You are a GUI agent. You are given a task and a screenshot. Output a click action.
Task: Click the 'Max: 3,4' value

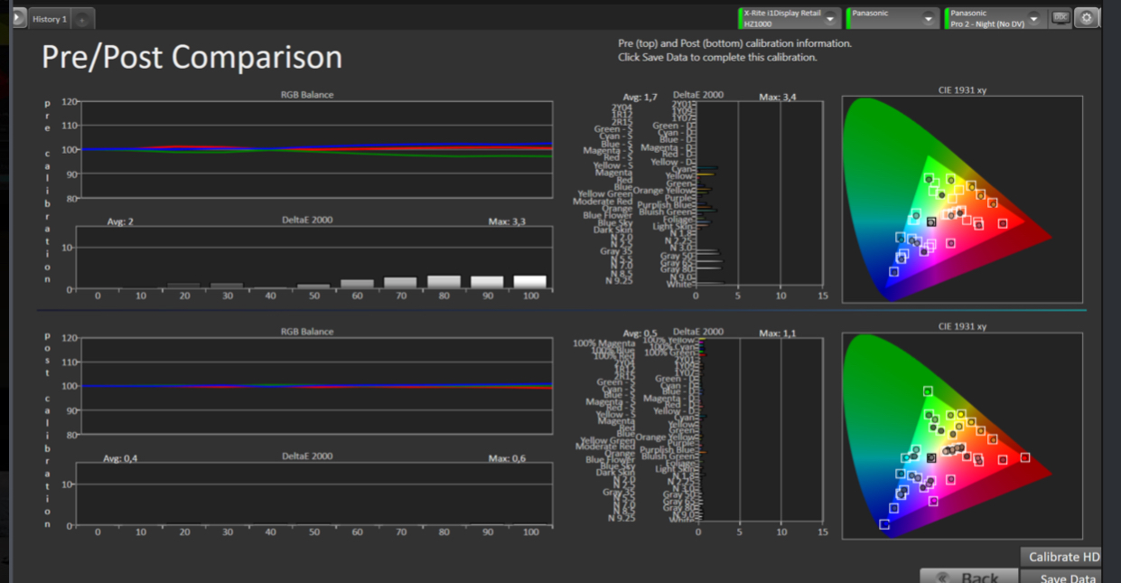[778, 96]
